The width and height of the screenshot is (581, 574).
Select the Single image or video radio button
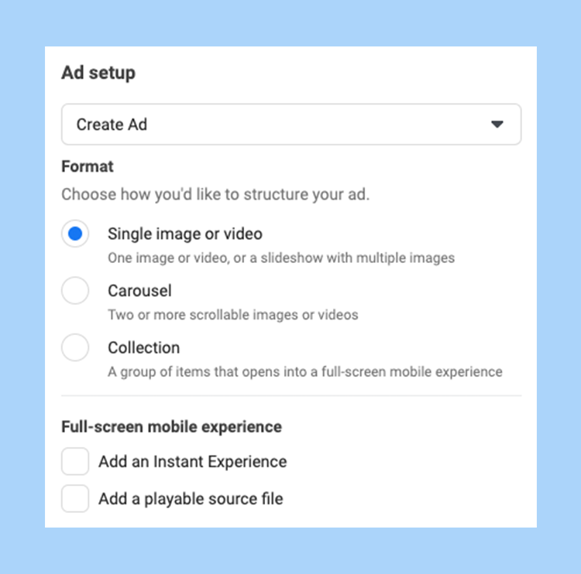(x=75, y=234)
